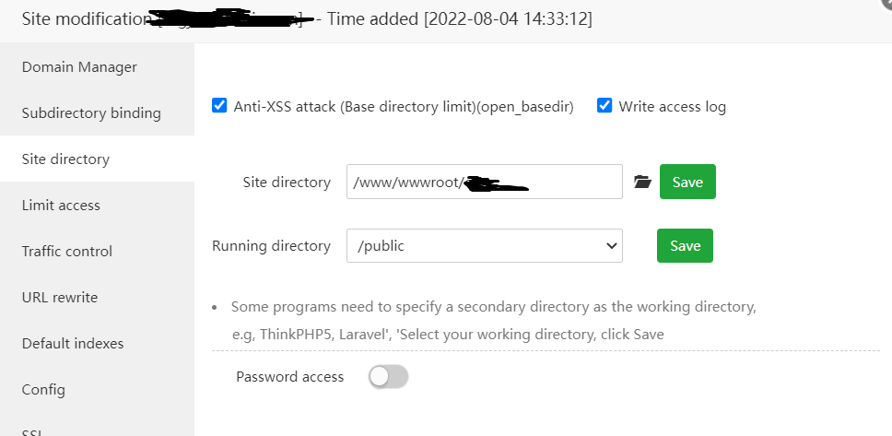892x436 pixels.
Task: Click the Anti-XSS attack open_basedir label
Action: (x=404, y=107)
